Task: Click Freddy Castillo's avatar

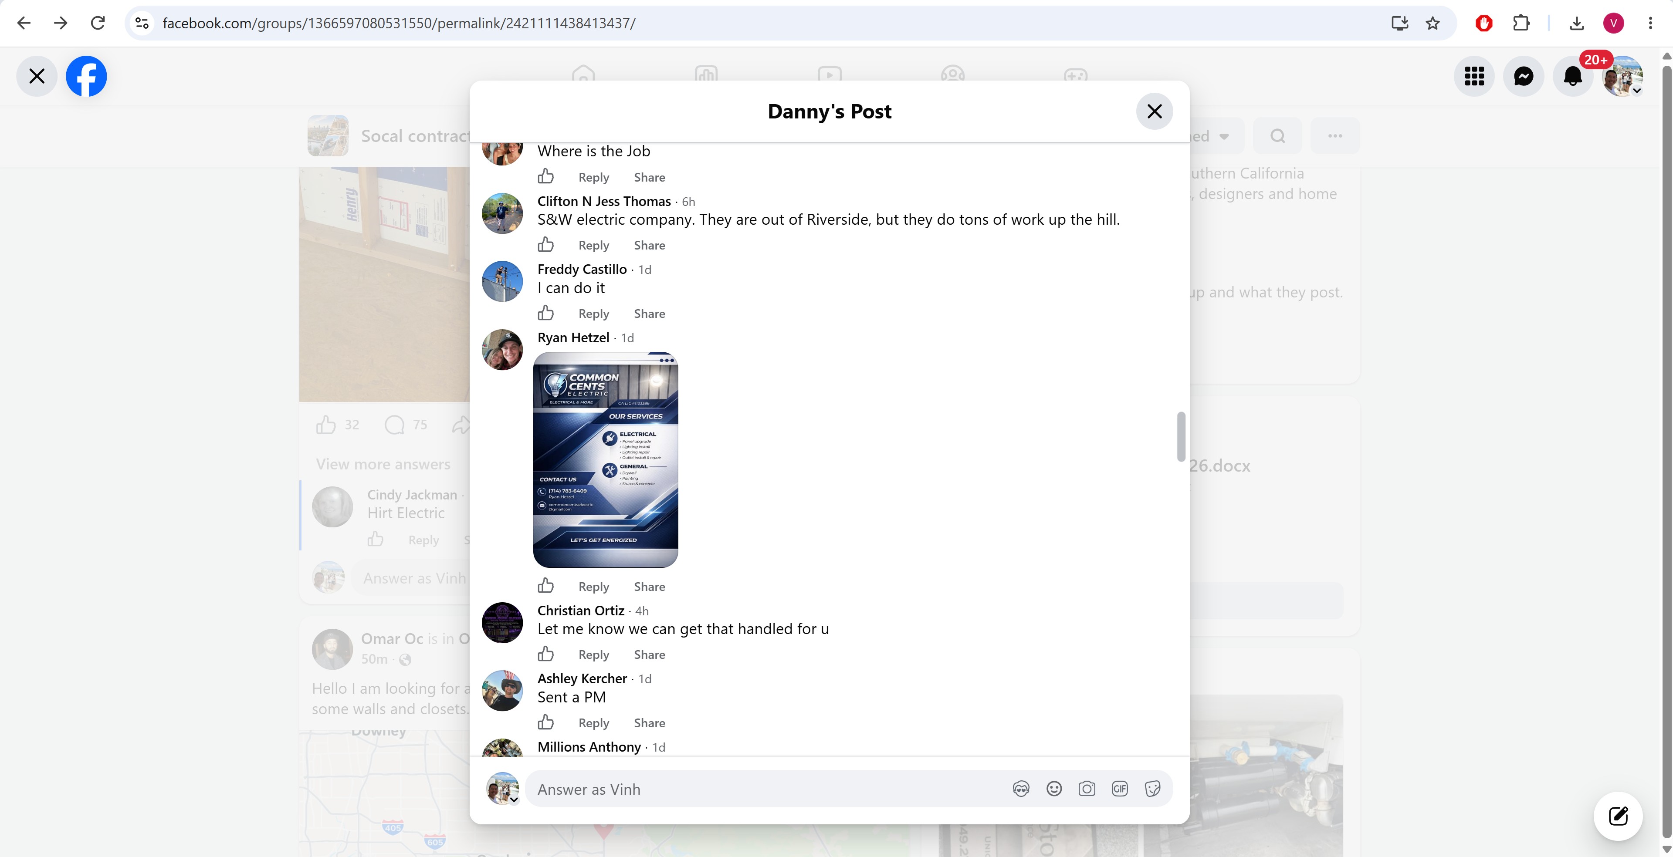Action: [x=502, y=281]
